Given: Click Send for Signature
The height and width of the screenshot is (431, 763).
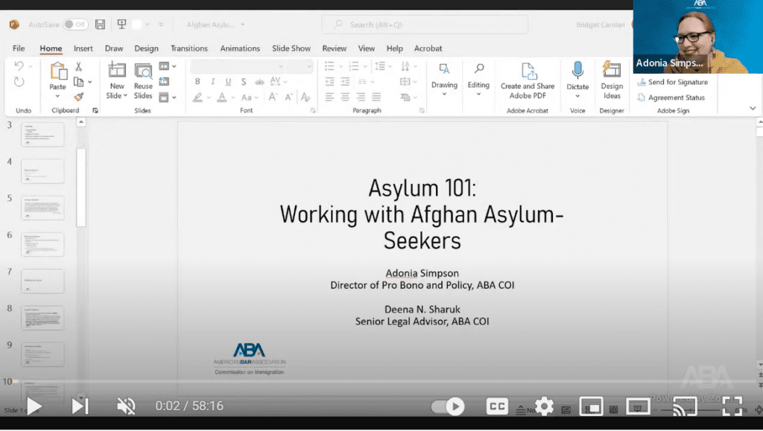Looking at the screenshot, I should point(673,82).
